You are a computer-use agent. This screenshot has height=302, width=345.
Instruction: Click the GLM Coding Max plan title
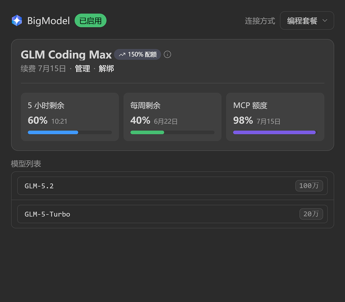point(66,55)
